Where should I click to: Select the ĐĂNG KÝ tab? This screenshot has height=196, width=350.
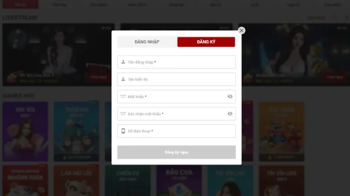click(206, 42)
